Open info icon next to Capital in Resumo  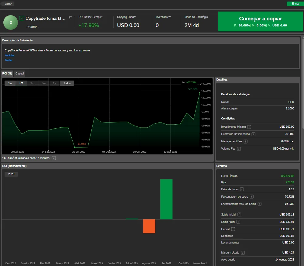click(x=233, y=229)
